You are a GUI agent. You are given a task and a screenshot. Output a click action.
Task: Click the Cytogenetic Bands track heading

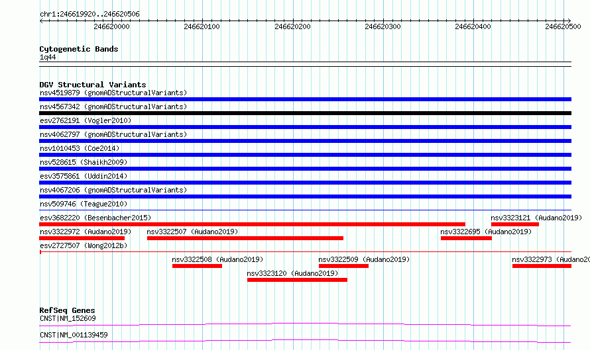79,49
